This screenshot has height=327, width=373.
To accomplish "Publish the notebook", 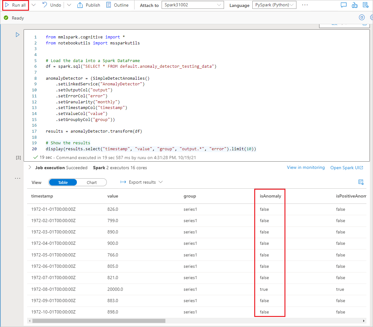I will point(89,5).
